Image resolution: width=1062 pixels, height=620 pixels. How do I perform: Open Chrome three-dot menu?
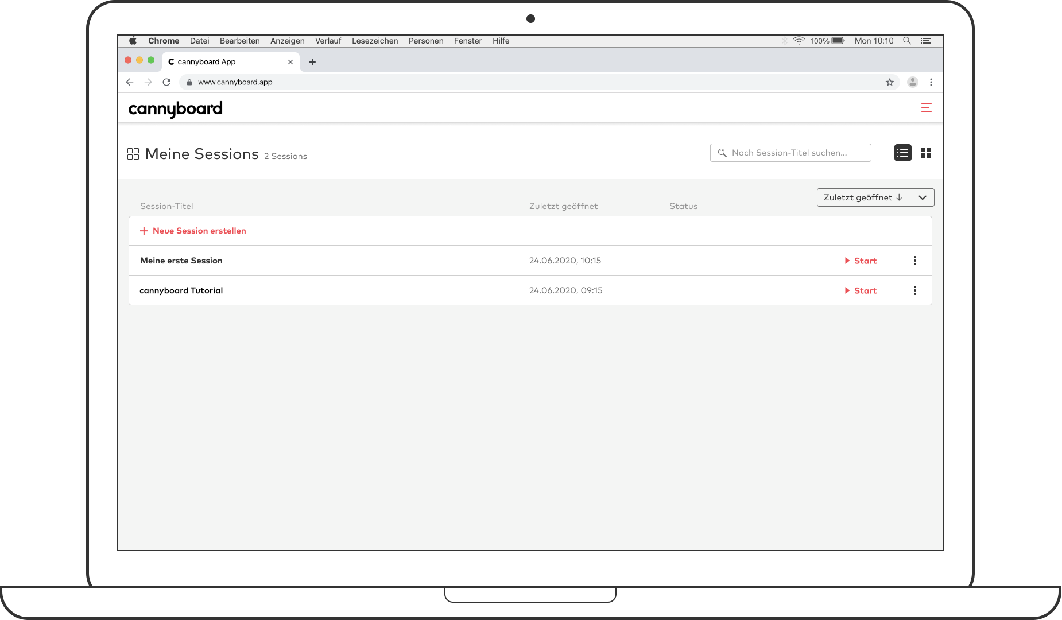tap(931, 82)
